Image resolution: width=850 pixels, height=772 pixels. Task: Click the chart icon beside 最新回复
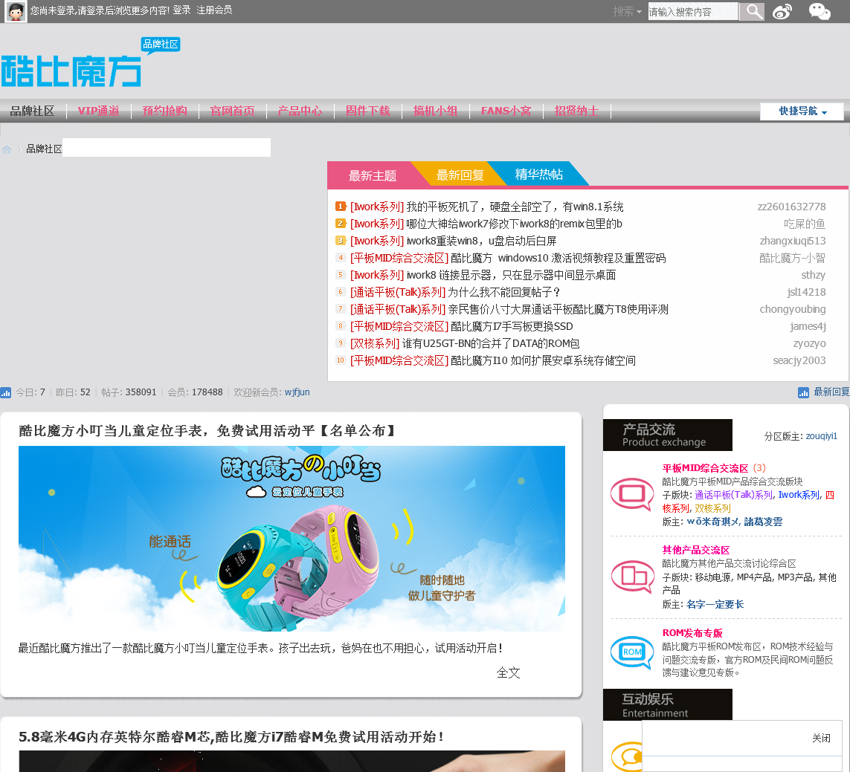803,392
